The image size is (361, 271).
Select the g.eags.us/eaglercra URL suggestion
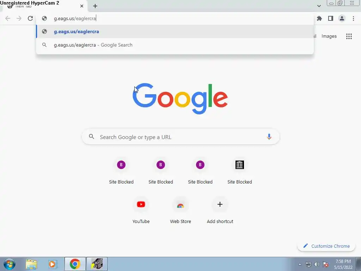(x=175, y=31)
